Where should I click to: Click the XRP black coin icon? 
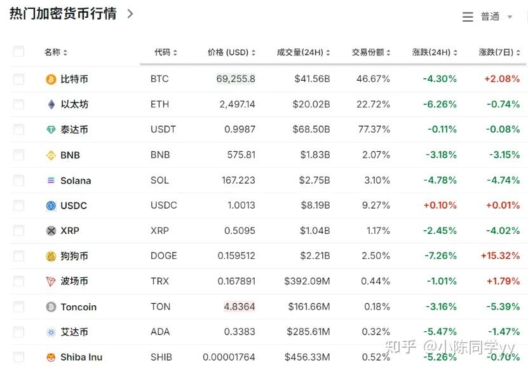click(50, 231)
